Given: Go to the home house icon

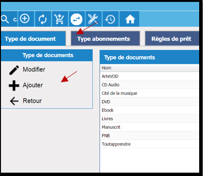Looking at the screenshot, I should (x=130, y=19).
